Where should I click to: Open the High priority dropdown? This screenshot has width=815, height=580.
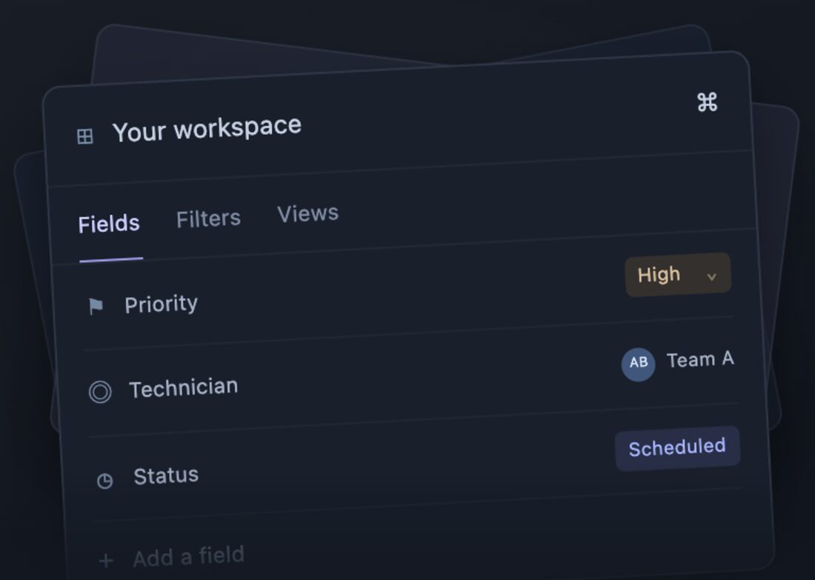coord(678,274)
